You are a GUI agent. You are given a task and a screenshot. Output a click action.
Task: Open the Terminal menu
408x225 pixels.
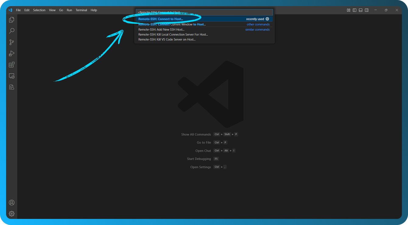[x=81, y=10]
